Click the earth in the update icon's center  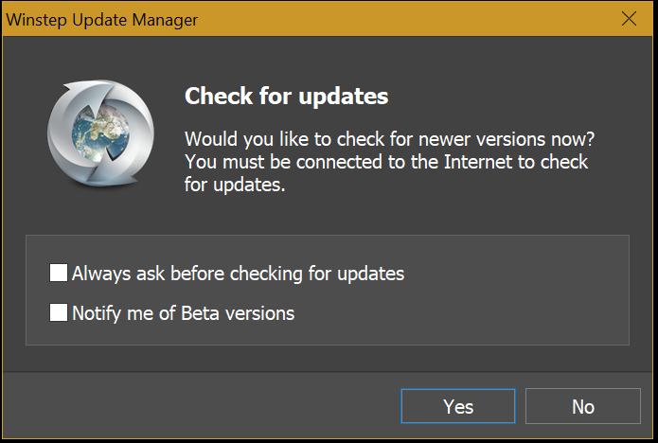tap(100, 133)
